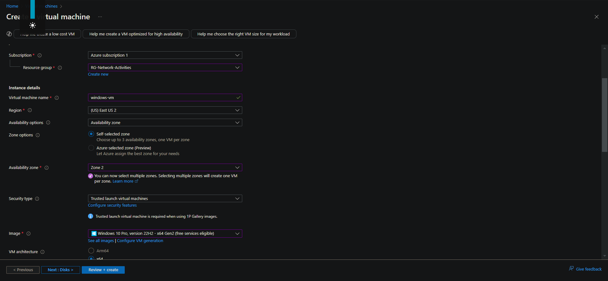Open the Availability zone dropdown showing Zone 2

(x=165, y=167)
